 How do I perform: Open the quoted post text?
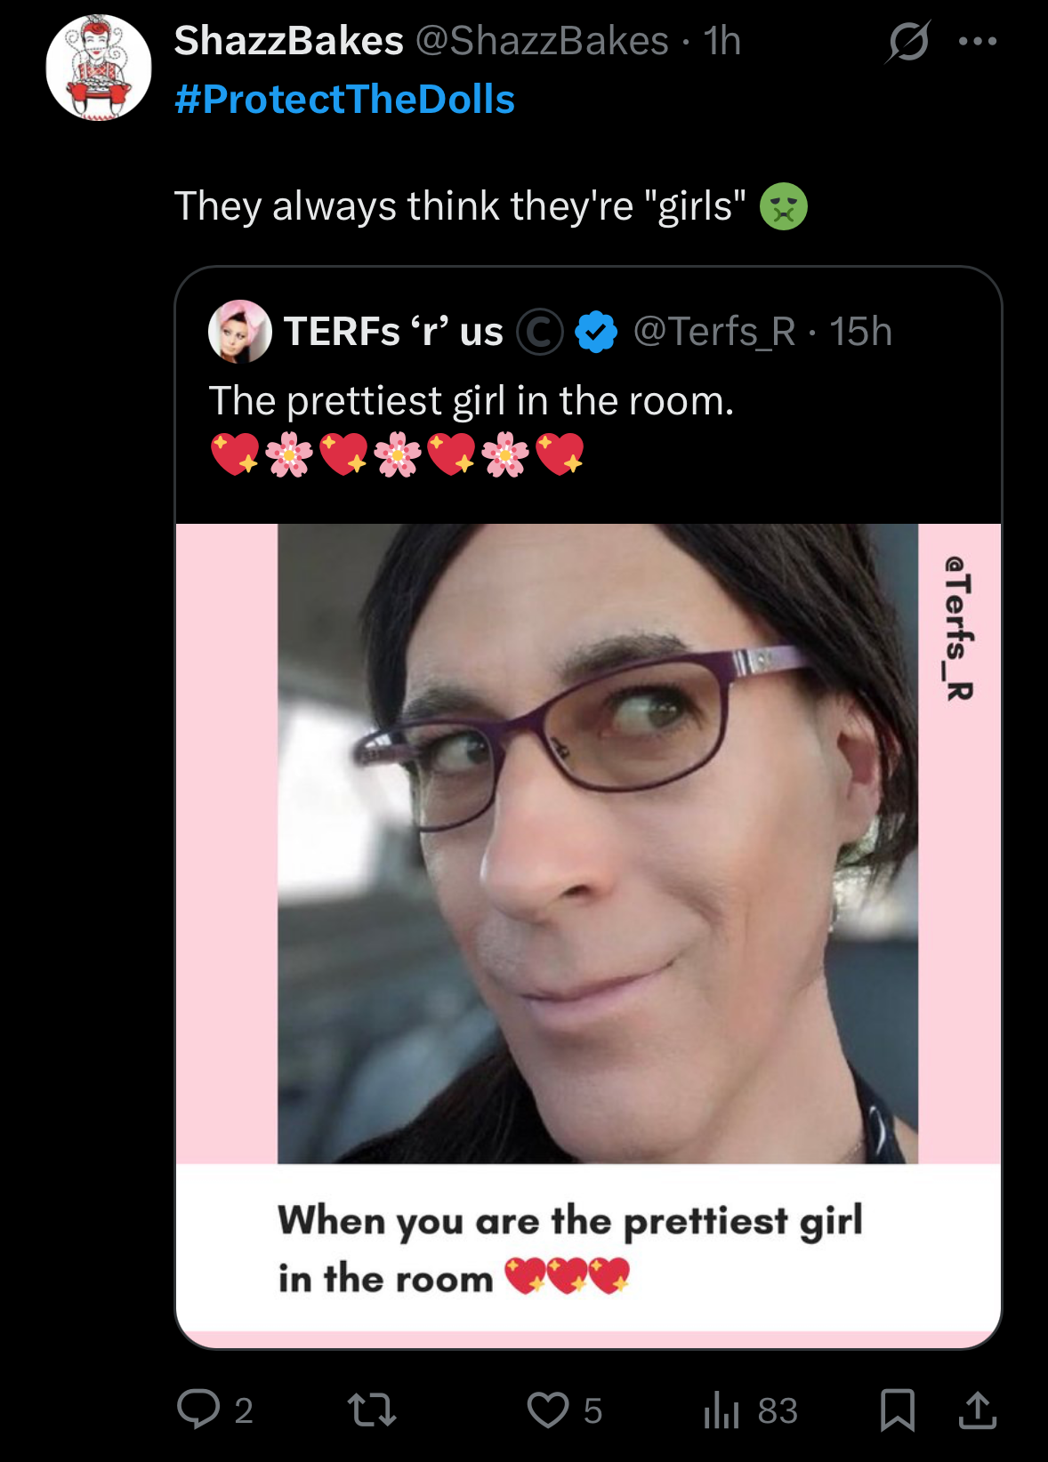click(x=472, y=401)
